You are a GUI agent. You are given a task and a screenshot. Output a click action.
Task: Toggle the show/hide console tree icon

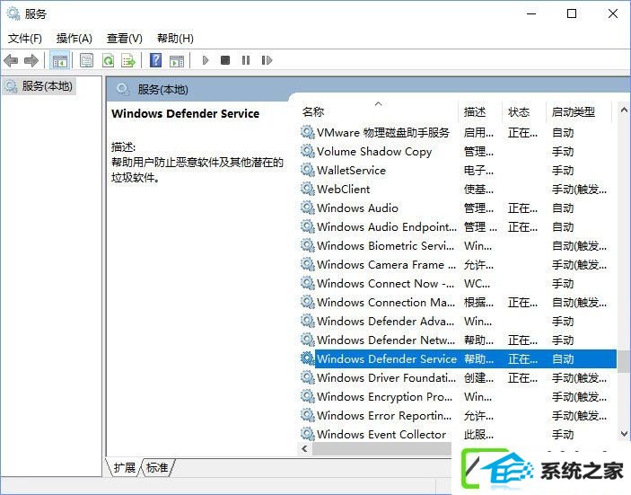(59, 61)
